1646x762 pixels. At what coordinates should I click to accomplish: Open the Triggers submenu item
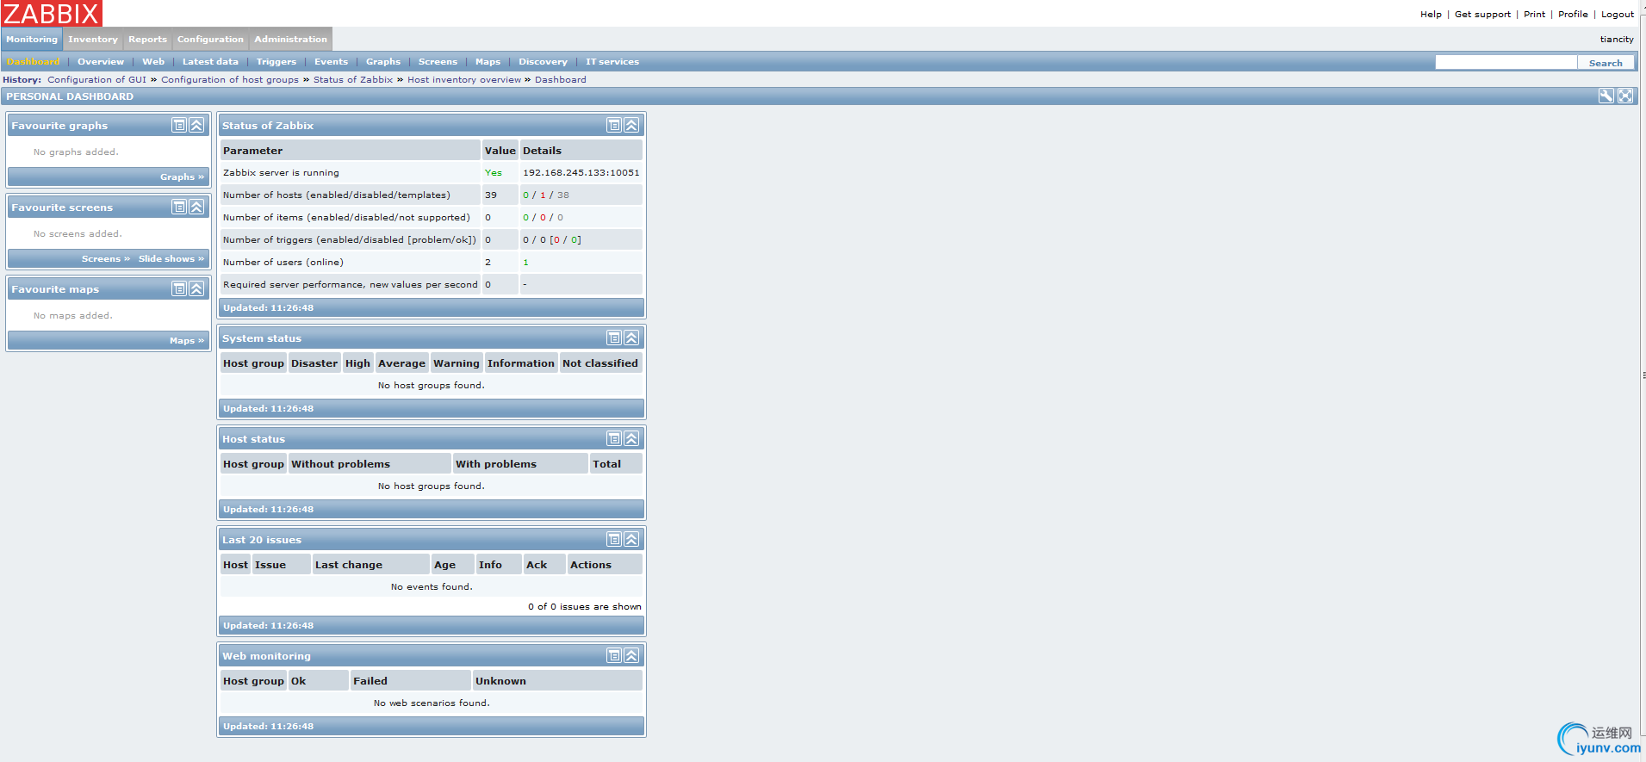pos(276,62)
